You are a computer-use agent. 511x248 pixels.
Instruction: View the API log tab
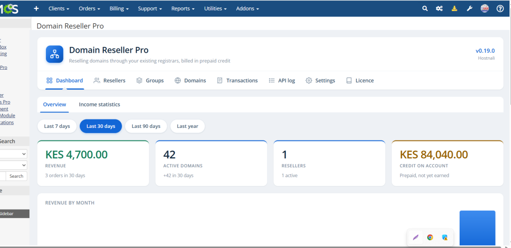(282, 80)
